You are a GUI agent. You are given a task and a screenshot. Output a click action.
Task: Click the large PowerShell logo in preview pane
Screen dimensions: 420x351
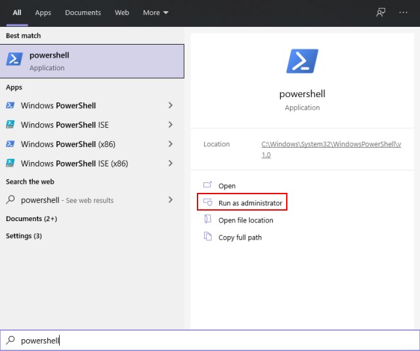coord(302,61)
